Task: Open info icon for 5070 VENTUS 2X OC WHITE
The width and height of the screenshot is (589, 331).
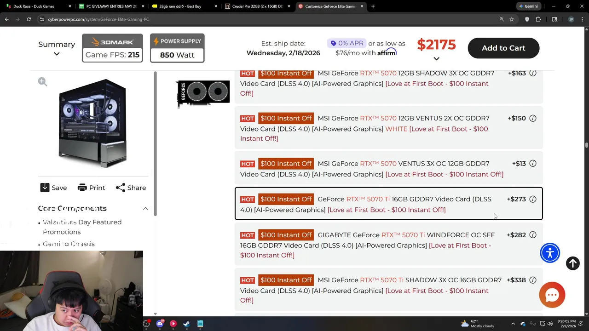Action: (532, 118)
